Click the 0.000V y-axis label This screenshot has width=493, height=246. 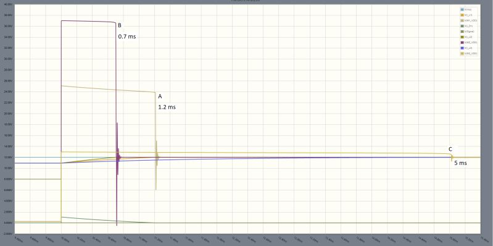coord(7,223)
